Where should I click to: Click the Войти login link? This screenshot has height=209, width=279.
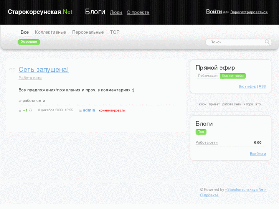pyautogui.click(x=214, y=12)
